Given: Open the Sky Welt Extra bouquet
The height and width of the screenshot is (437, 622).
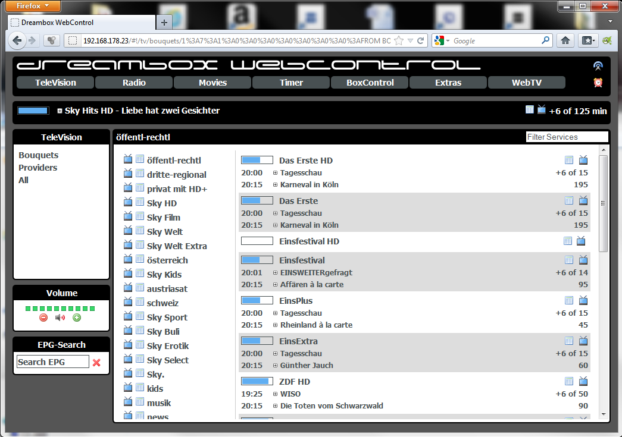Looking at the screenshot, I should tap(177, 246).
